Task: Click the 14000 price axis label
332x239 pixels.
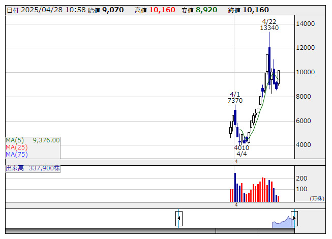Action: [x=305, y=24]
